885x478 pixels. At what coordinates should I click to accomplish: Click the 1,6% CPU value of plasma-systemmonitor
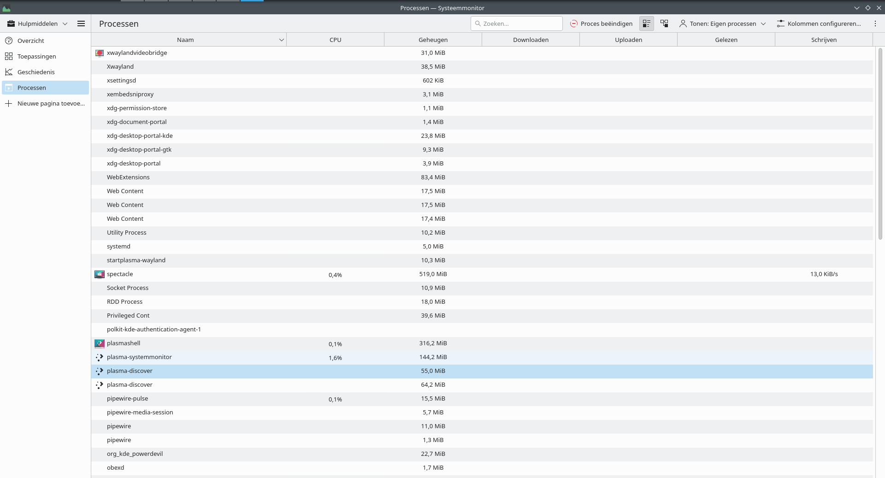(335, 358)
